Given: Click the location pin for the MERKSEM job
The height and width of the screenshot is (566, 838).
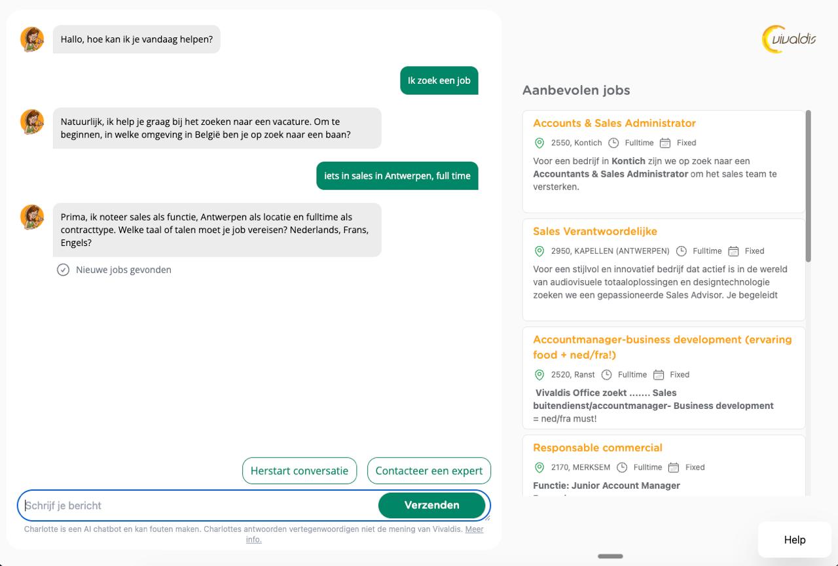Looking at the screenshot, I should (x=539, y=467).
